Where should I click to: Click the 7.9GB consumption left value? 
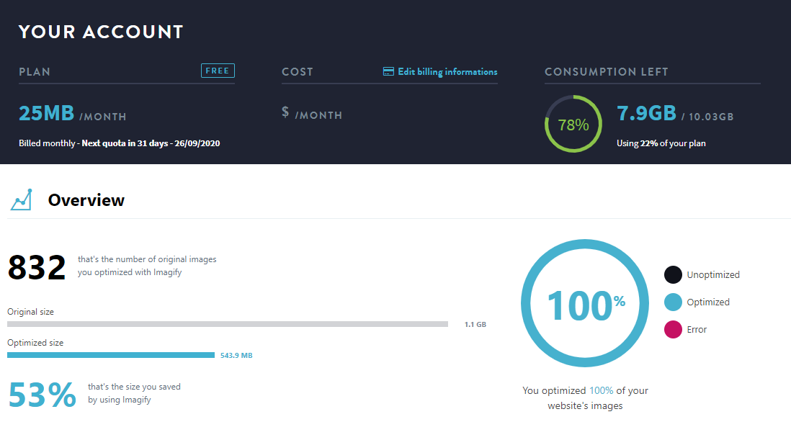click(x=646, y=113)
